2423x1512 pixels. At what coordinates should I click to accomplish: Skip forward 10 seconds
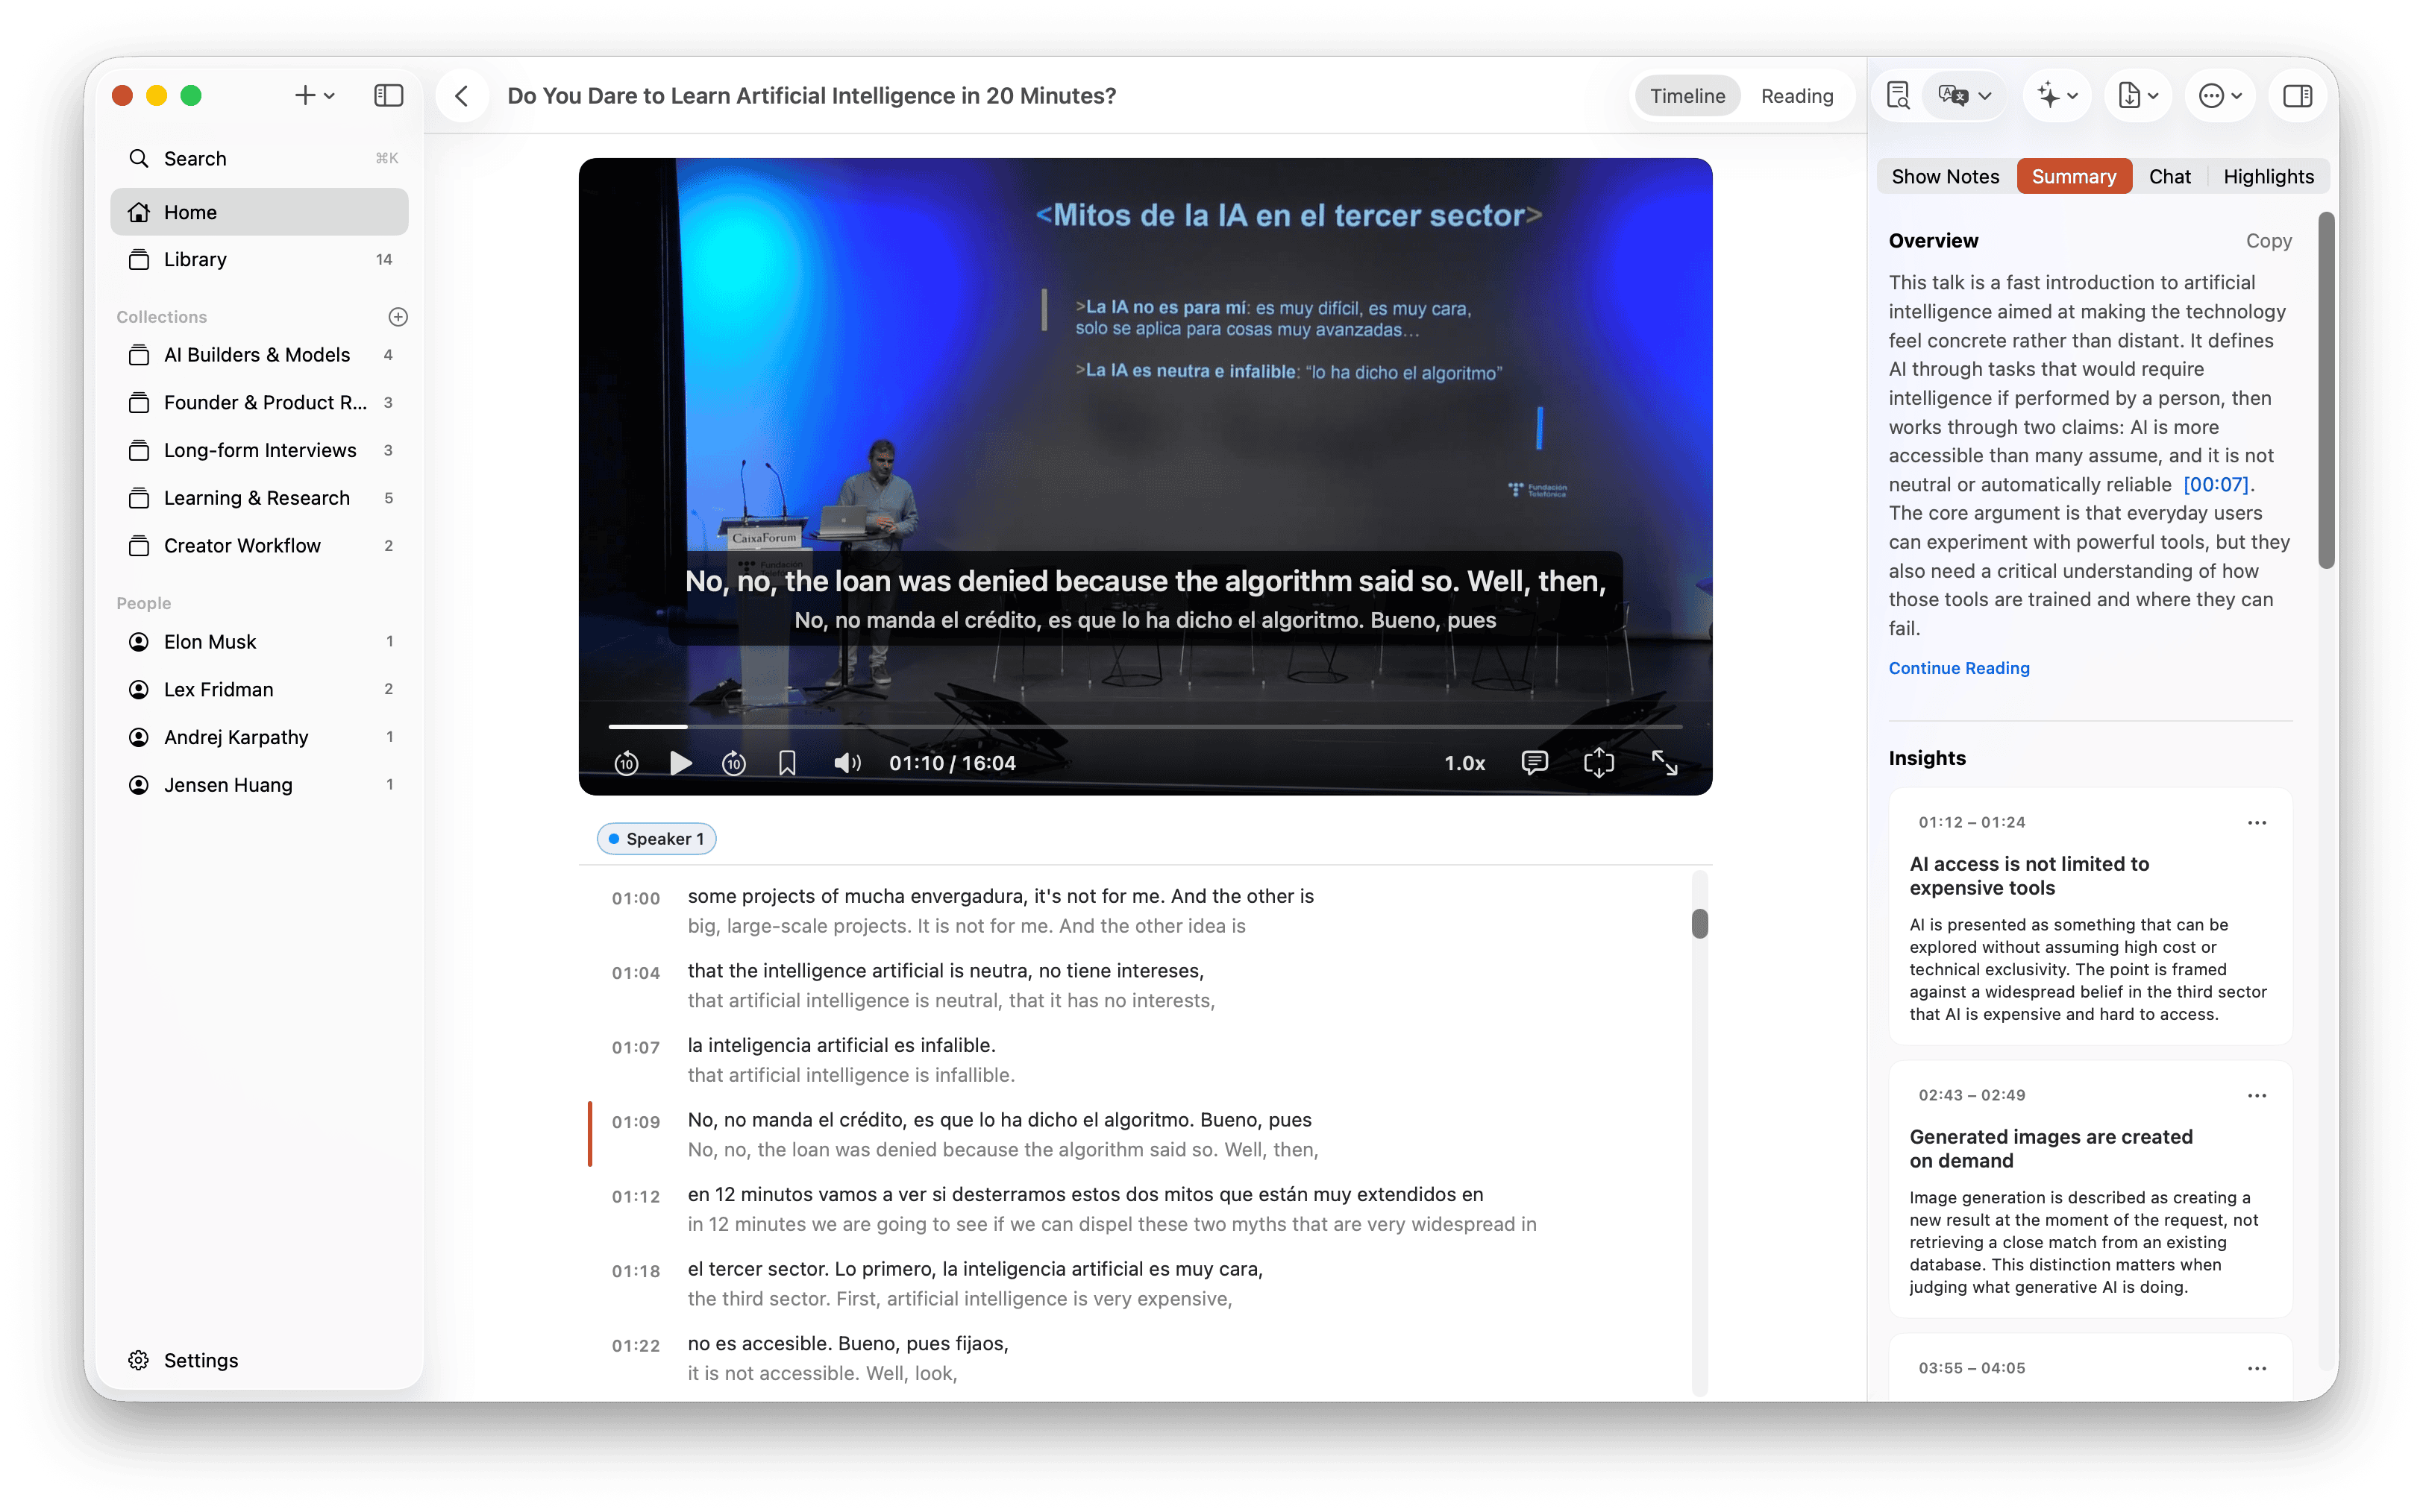coord(733,764)
